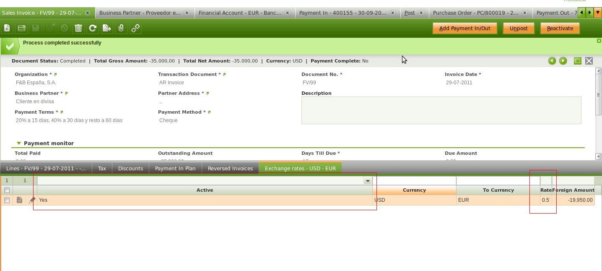Open the tab list dropdown in the tab bar
Screen dimensions: 602x271
click(597, 13)
